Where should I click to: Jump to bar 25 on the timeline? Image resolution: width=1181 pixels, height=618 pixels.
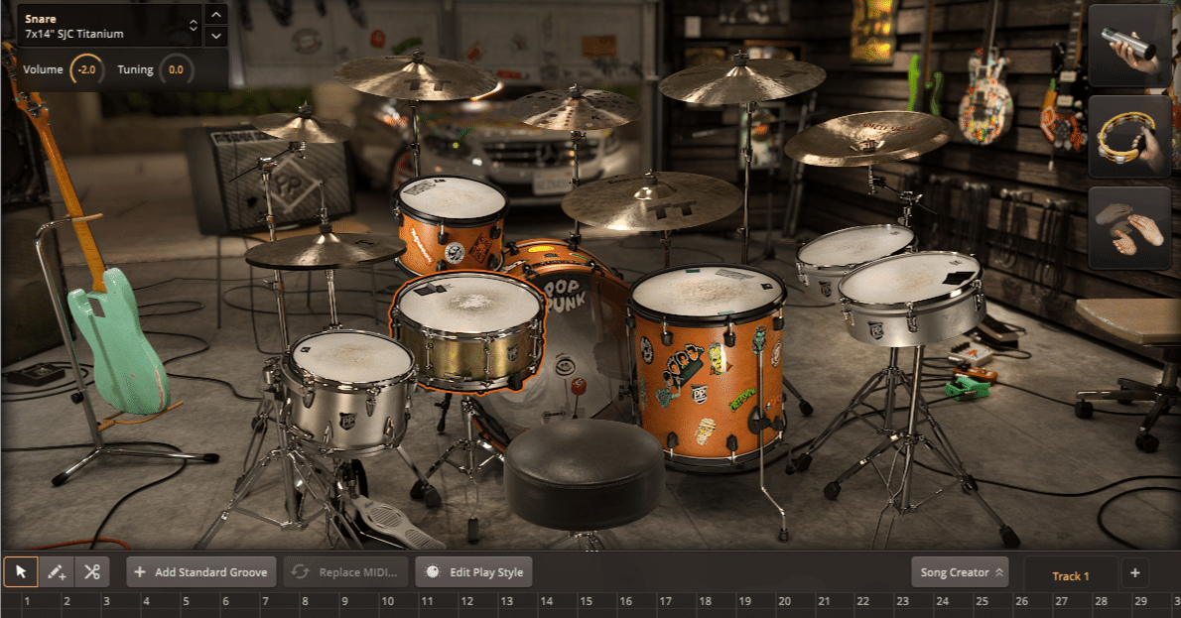click(982, 601)
